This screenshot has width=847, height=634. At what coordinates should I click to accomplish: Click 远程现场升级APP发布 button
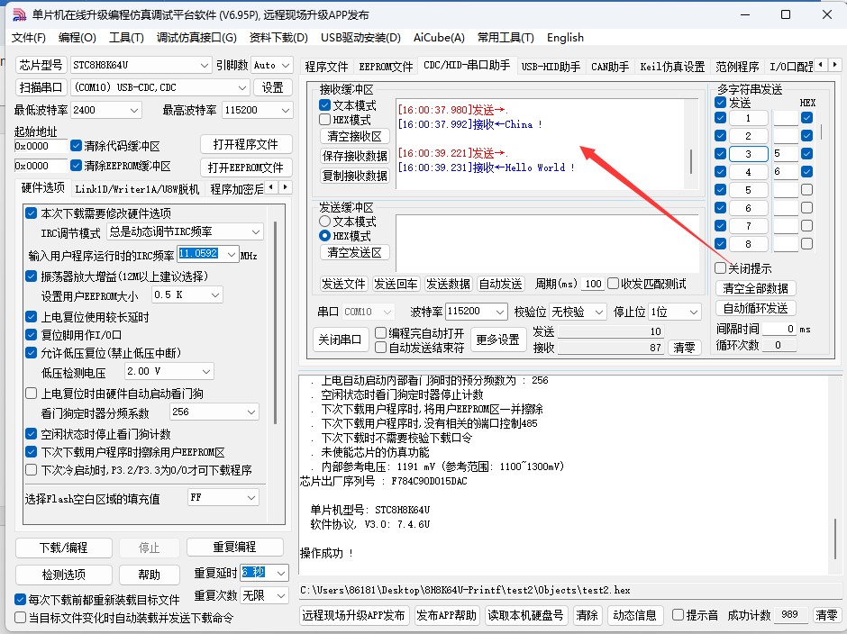353,615
